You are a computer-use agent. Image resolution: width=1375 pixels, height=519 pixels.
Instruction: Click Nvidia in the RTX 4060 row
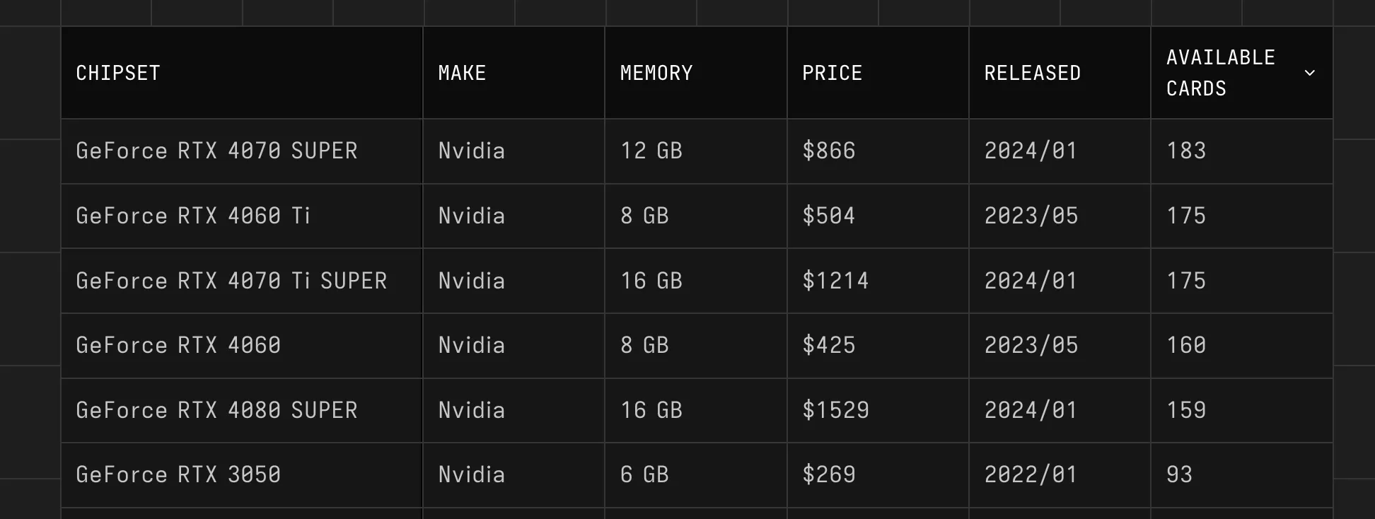(472, 345)
